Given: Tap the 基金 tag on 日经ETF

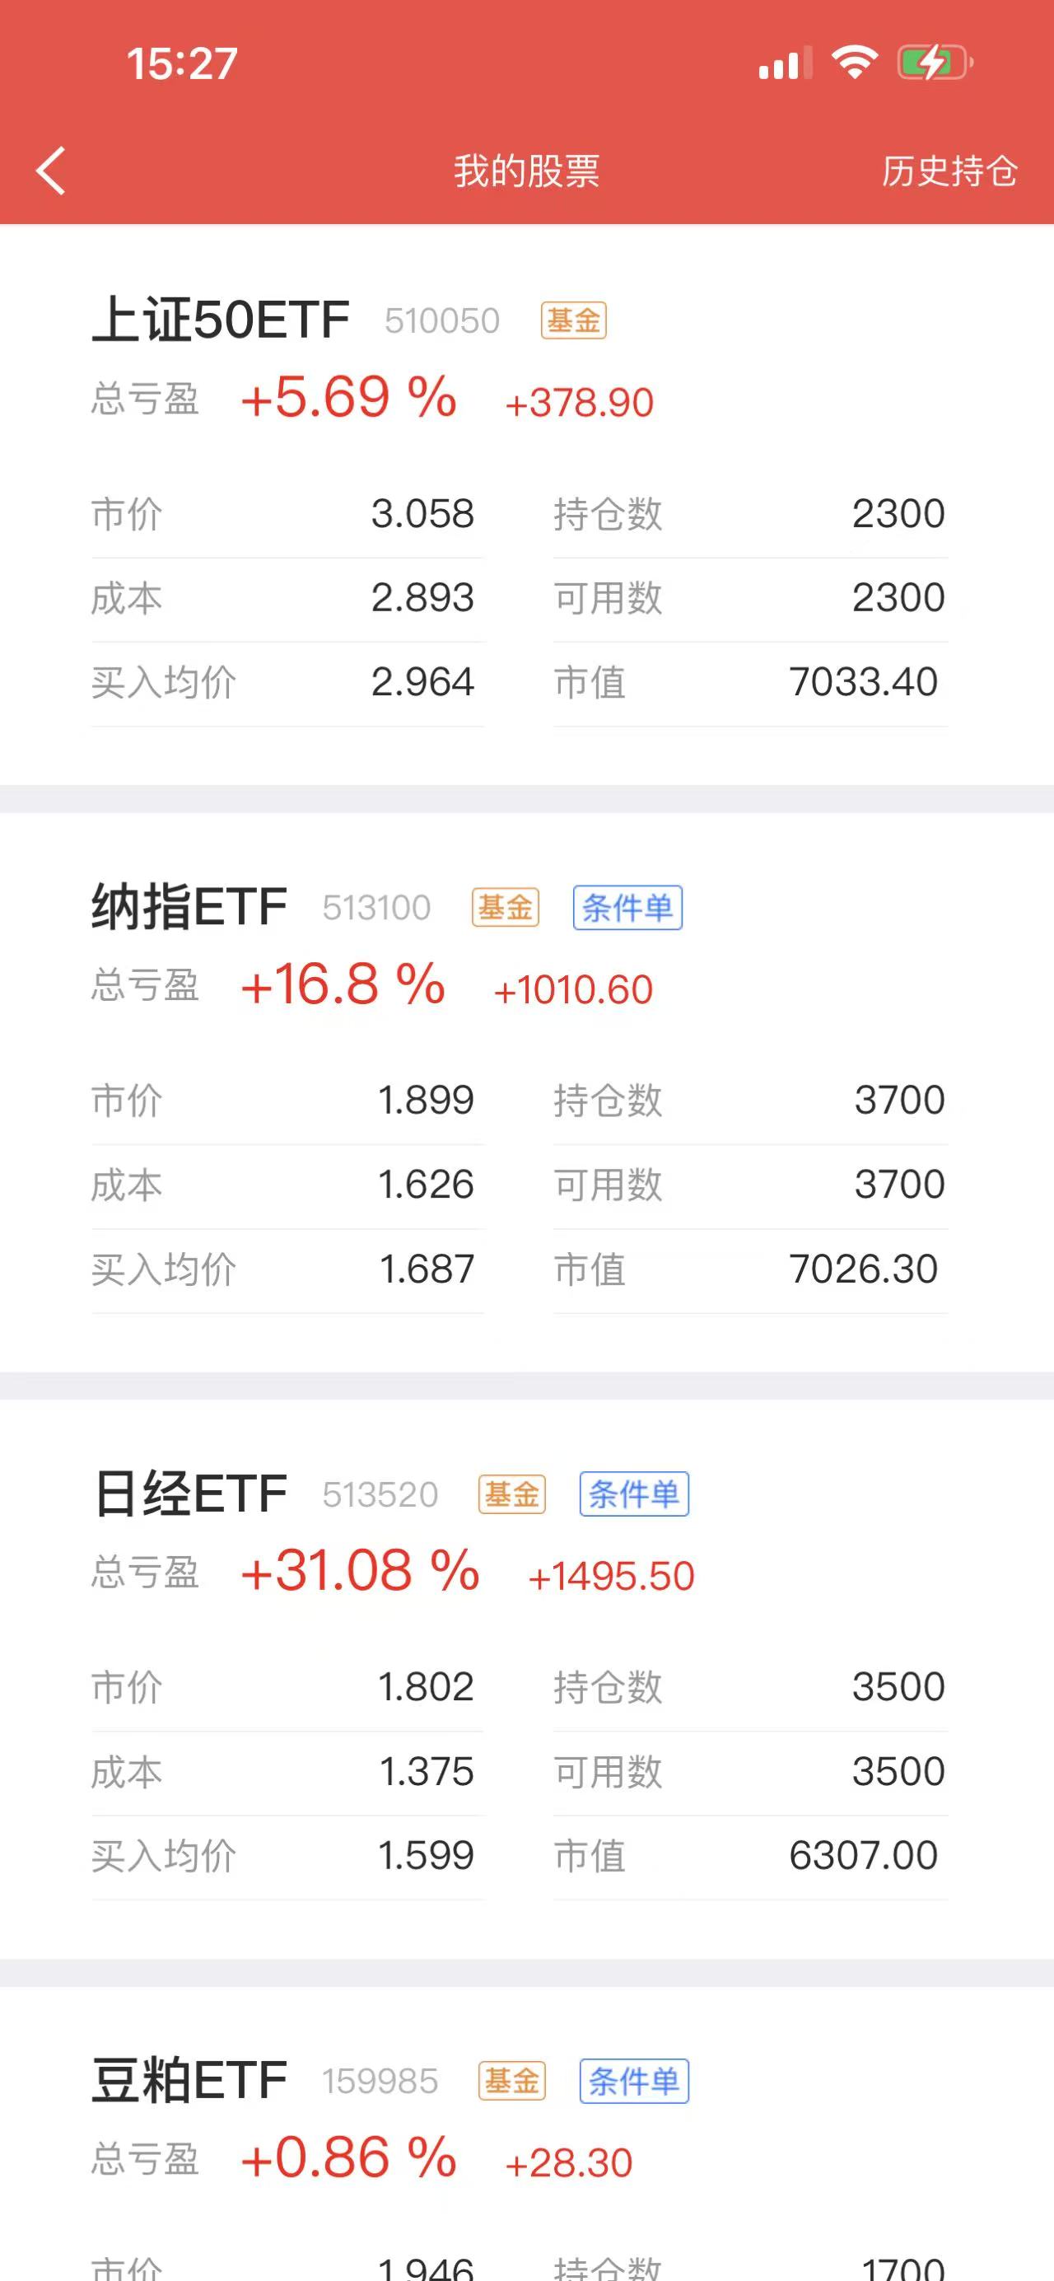Looking at the screenshot, I should (511, 1494).
